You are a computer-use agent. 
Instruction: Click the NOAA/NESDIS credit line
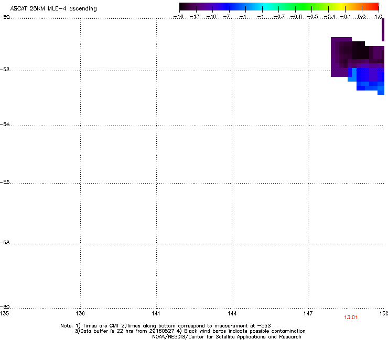tap(227, 337)
